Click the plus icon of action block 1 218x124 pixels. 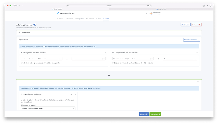198,82
